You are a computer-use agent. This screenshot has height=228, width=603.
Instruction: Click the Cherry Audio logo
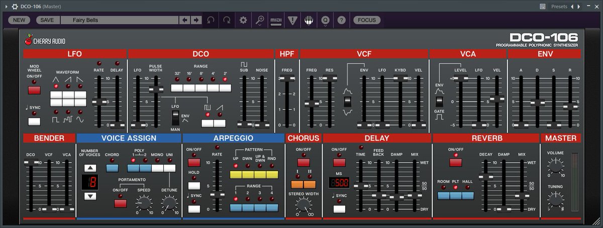45,41
